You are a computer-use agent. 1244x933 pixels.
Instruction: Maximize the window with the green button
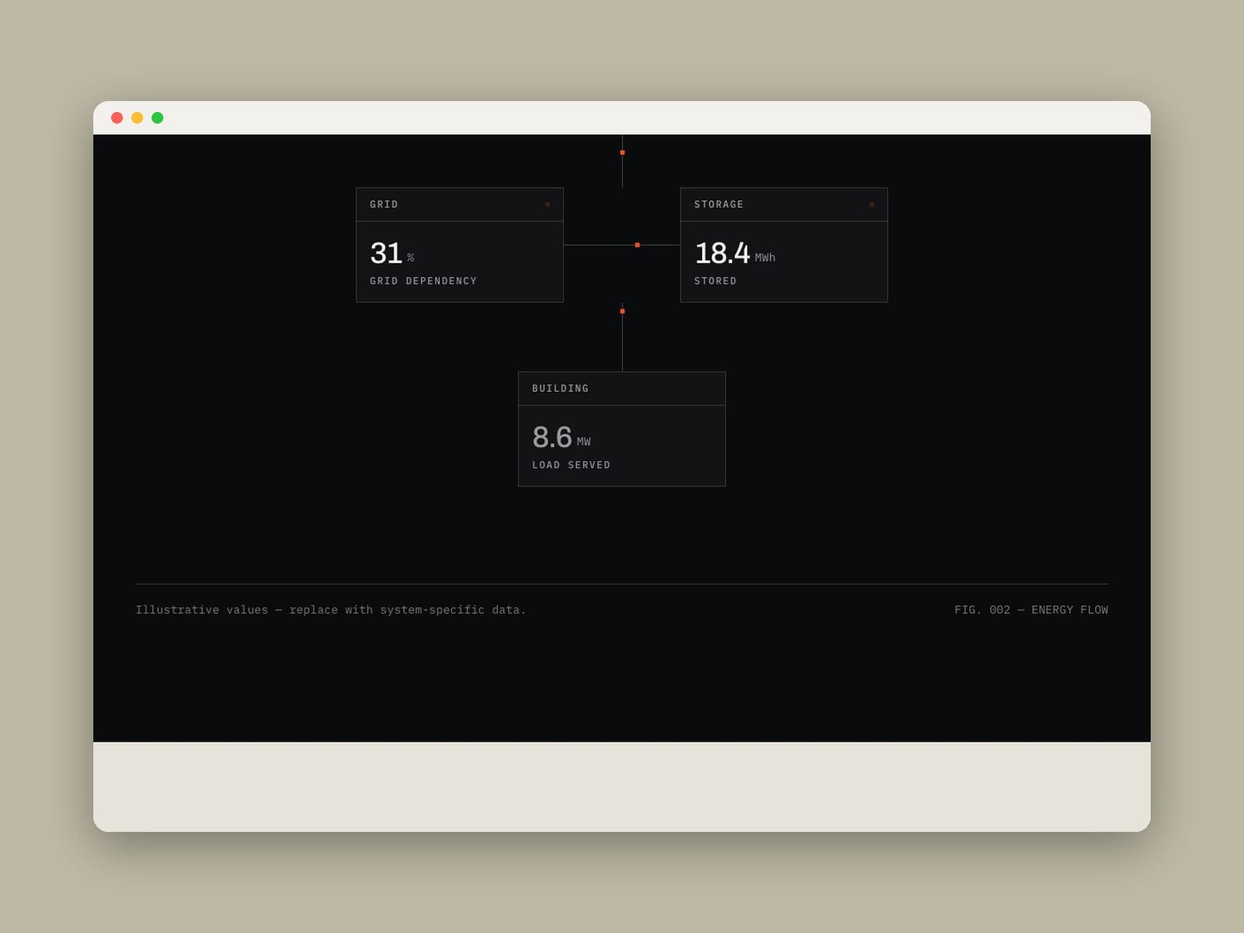pyautogui.click(x=158, y=118)
